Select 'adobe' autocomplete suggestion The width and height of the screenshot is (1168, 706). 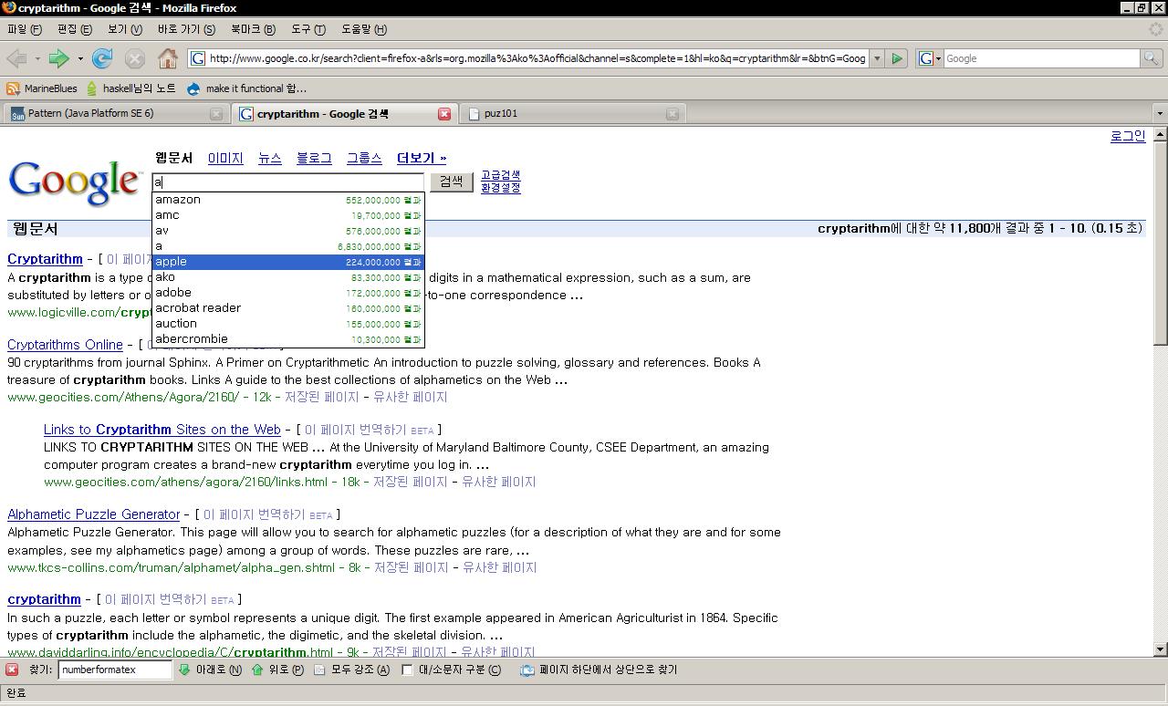point(287,293)
